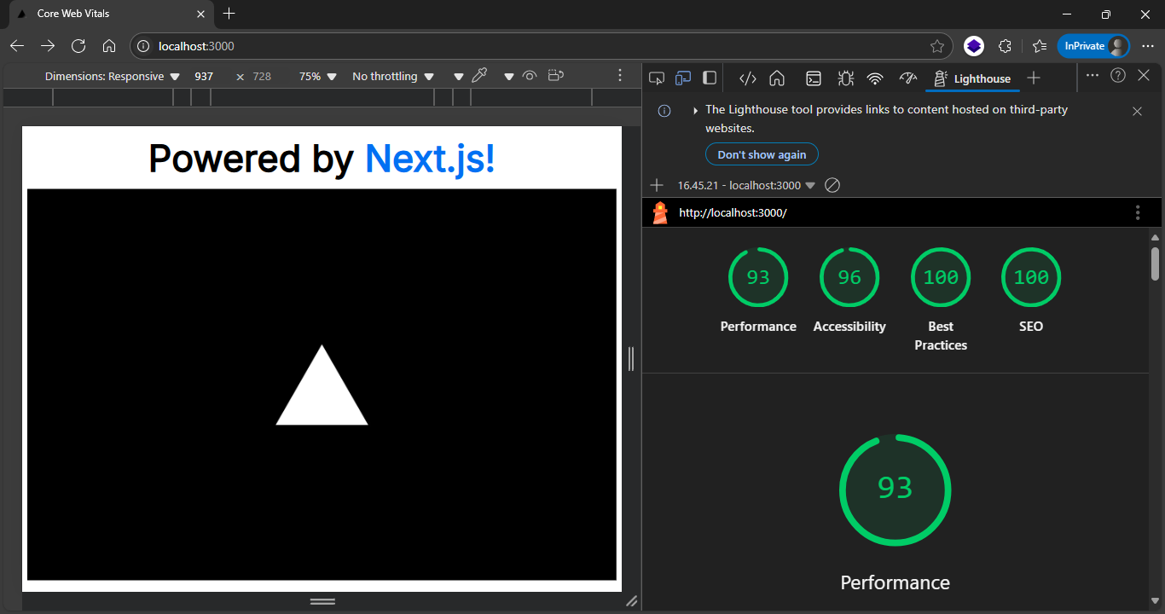Click the http://localhost:3000/ report link
The height and width of the screenshot is (614, 1165).
tap(733, 212)
